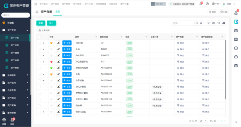
Task: Check the box for 办公手机 row
Action: point(39,56)
